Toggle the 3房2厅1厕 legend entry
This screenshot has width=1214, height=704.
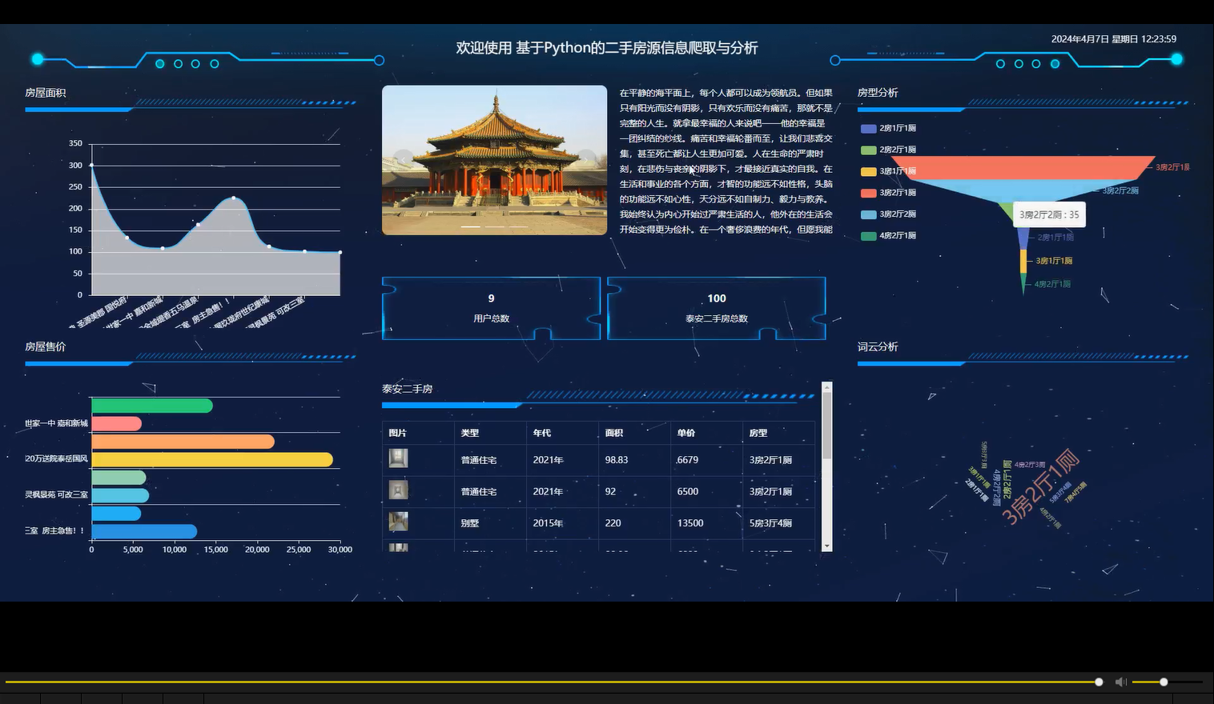click(x=888, y=193)
